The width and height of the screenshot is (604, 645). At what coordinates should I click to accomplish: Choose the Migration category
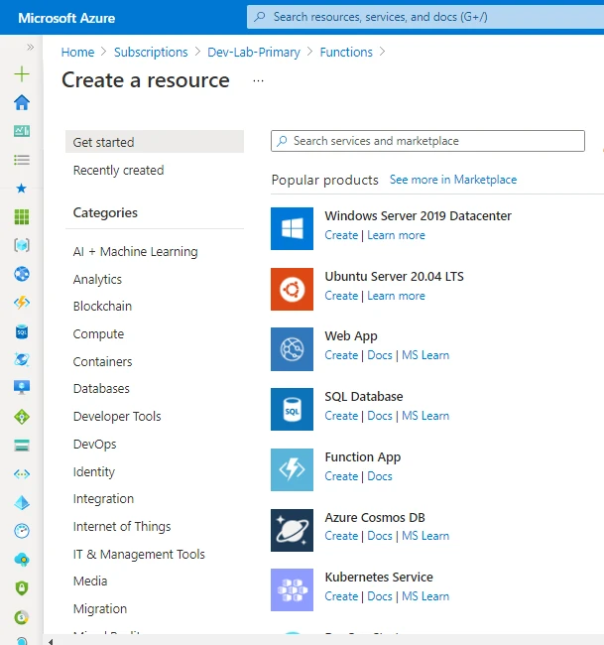[100, 609]
